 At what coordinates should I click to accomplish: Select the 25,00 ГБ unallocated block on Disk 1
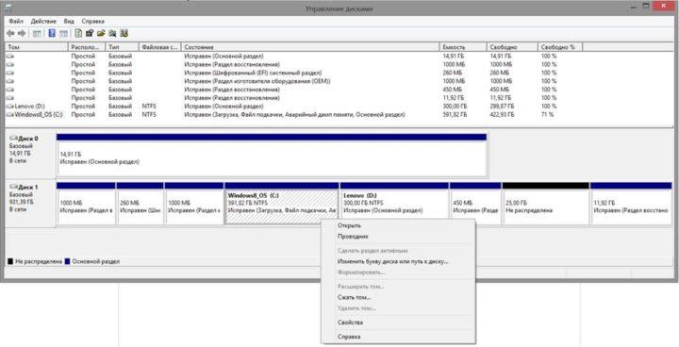click(546, 204)
